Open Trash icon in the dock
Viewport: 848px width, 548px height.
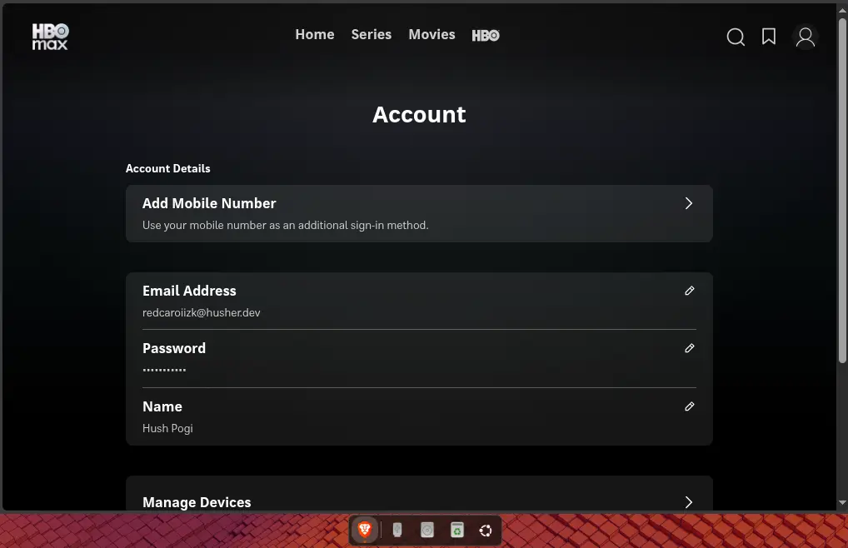457,531
